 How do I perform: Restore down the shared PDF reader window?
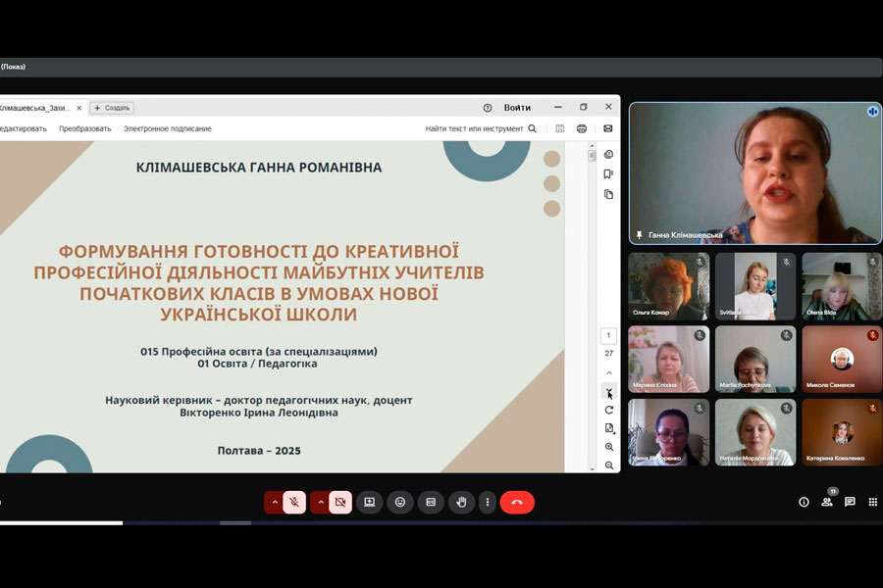pos(584,107)
